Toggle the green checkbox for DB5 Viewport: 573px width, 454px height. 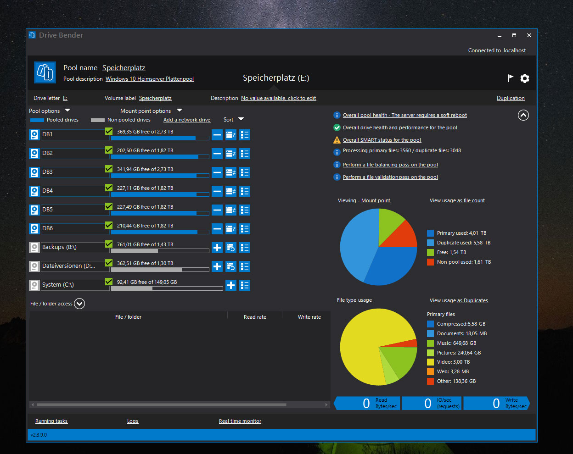point(109,206)
